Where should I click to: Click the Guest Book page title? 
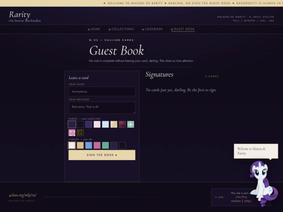tap(116, 50)
